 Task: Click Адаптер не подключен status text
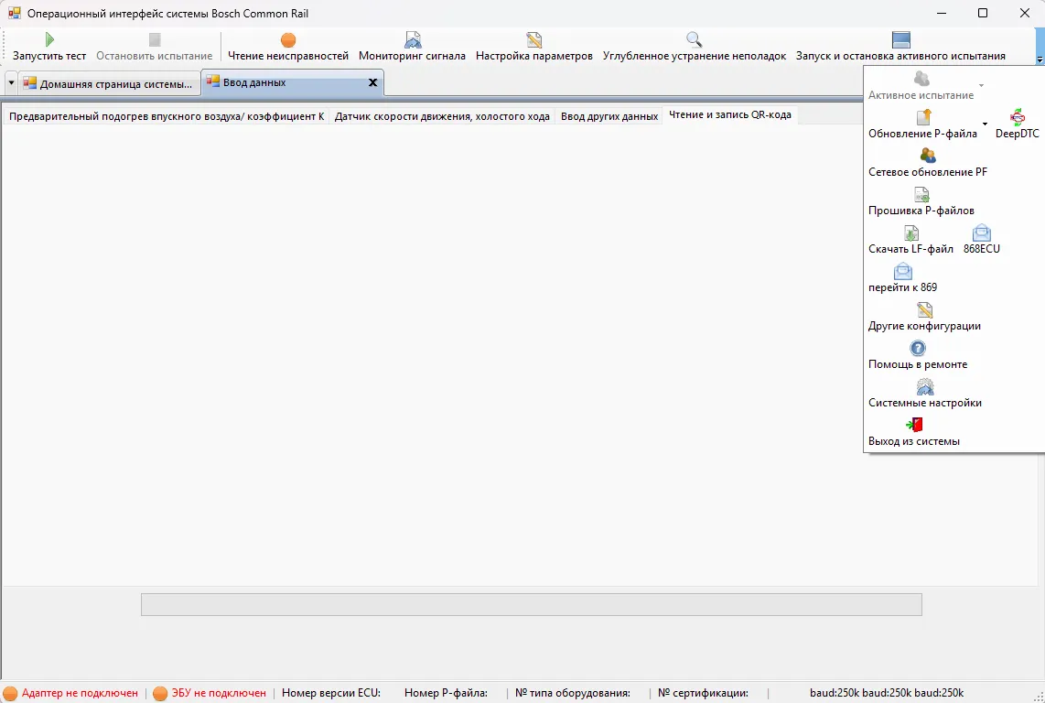tap(80, 694)
